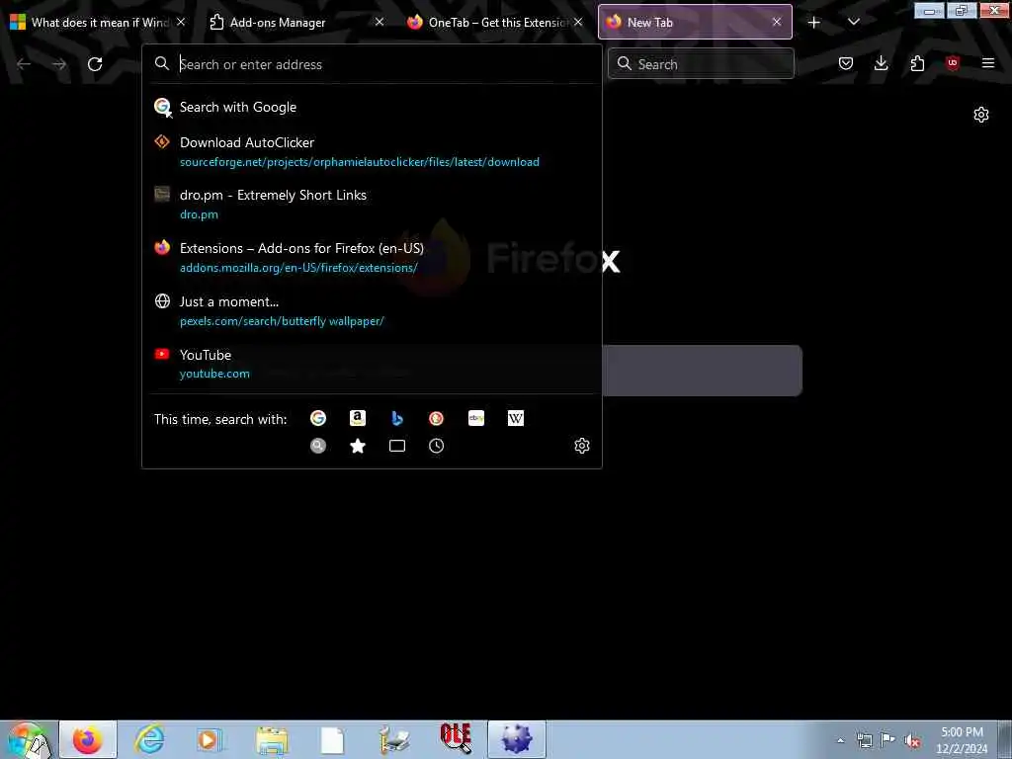Open muted volume tray icon

(x=912, y=740)
